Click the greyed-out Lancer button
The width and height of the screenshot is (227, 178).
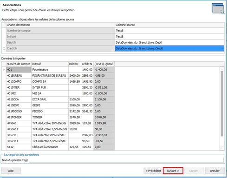194,171
